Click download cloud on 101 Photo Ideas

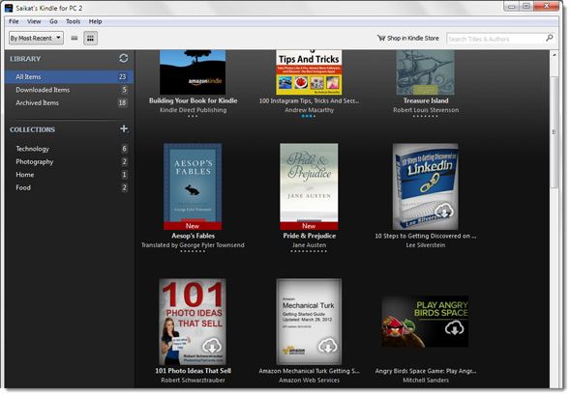[x=212, y=346]
